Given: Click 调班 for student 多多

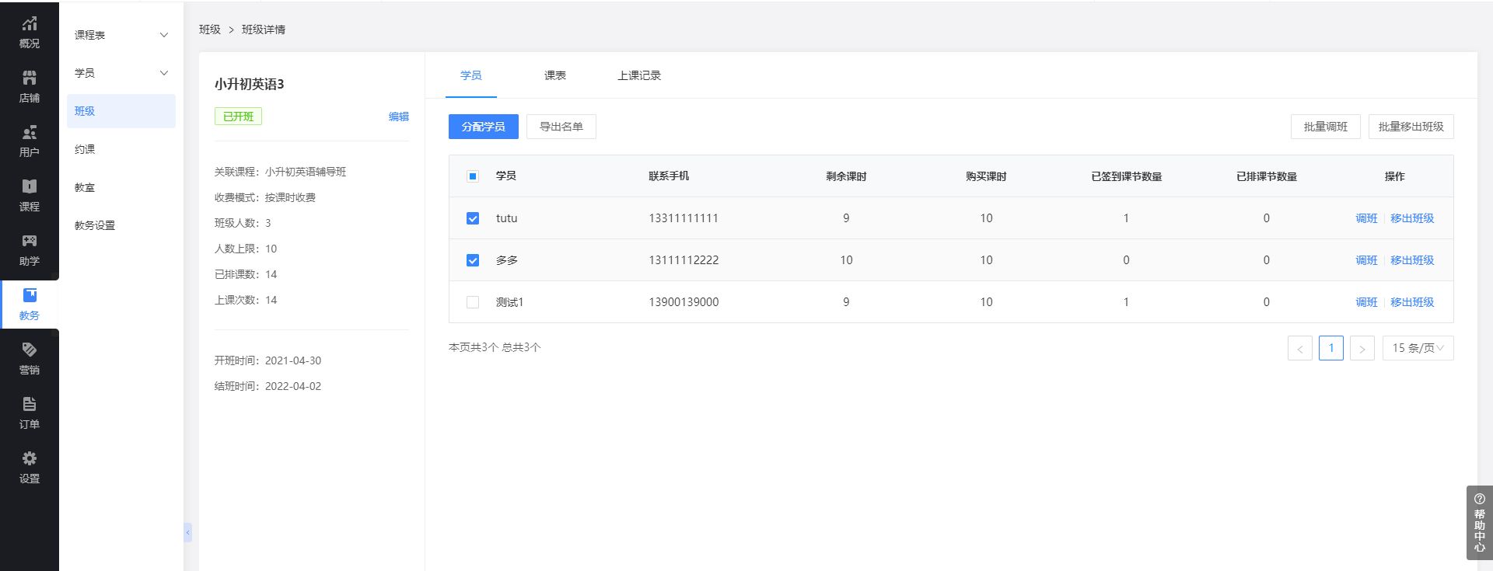Looking at the screenshot, I should (1366, 260).
